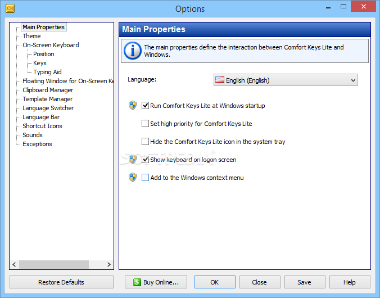
Task: Click the tree panel's left scroll arrow
Action: pyautogui.click(x=14, y=264)
